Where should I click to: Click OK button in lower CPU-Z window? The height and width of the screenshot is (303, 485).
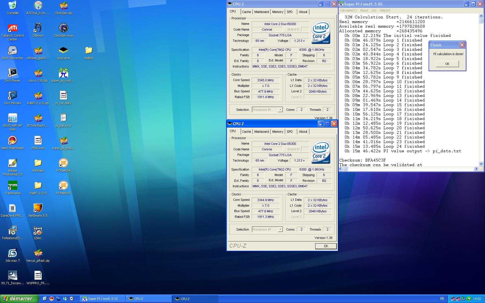pos(326,246)
